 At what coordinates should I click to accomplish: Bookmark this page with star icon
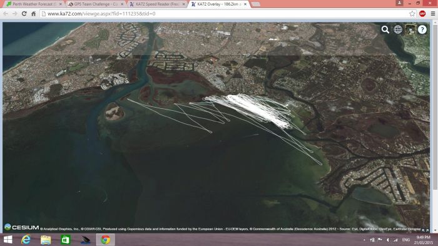(412, 13)
